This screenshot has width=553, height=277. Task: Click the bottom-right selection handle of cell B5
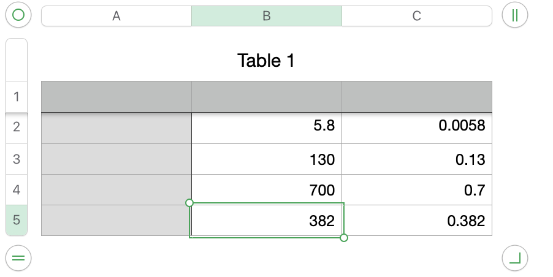(x=344, y=238)
